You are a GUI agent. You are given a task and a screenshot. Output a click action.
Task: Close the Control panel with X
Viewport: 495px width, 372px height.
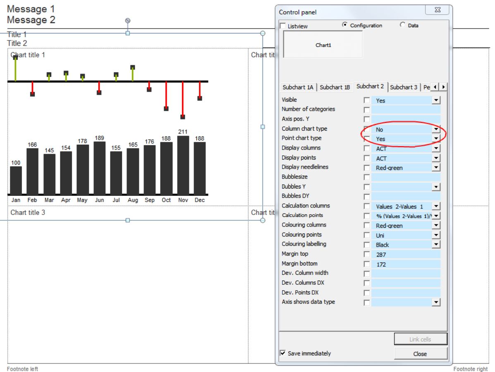(437, 10)
